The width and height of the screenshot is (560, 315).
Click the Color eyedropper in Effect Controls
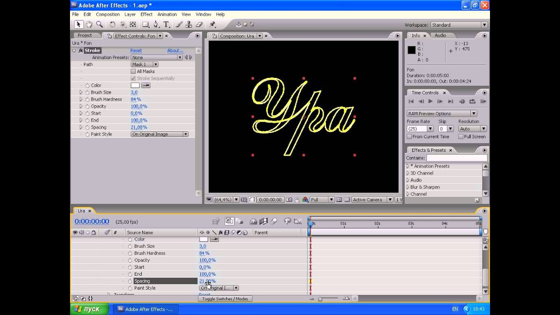(x=146, y=85)
